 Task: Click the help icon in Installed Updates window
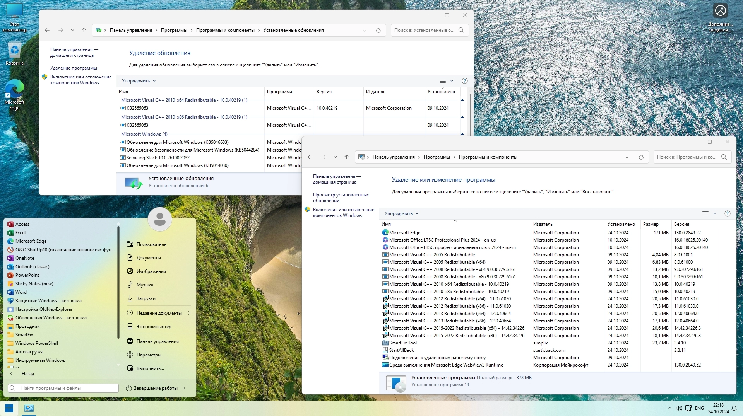(464, 81)
